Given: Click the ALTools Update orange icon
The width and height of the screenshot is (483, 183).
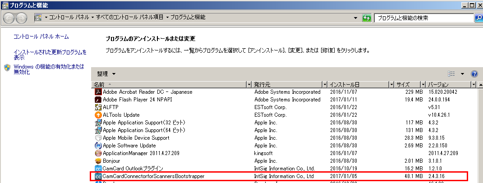Looking at the screenshot, I should pyautogui.click(x=98, y=115).
